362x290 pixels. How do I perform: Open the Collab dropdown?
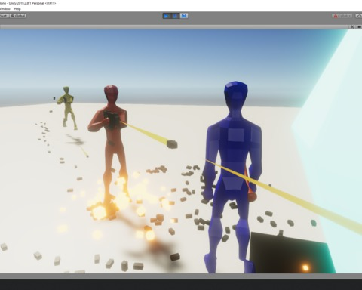coord(342,16)
